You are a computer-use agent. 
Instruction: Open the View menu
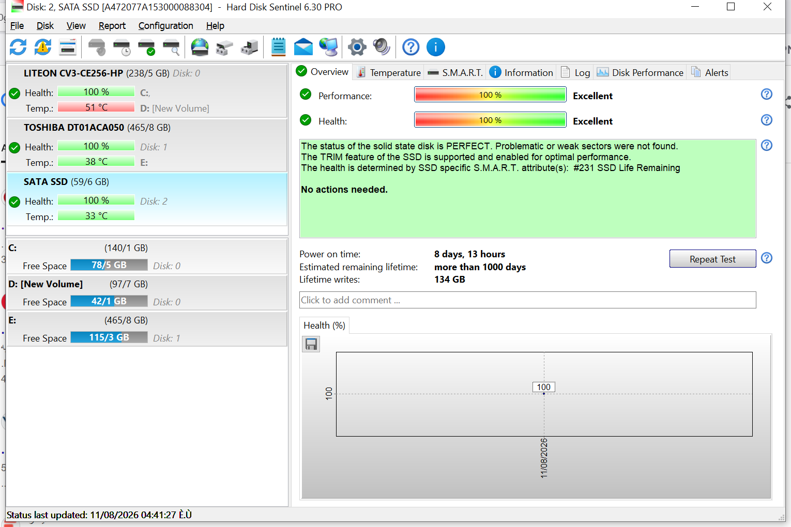click(x=76, y=26)
